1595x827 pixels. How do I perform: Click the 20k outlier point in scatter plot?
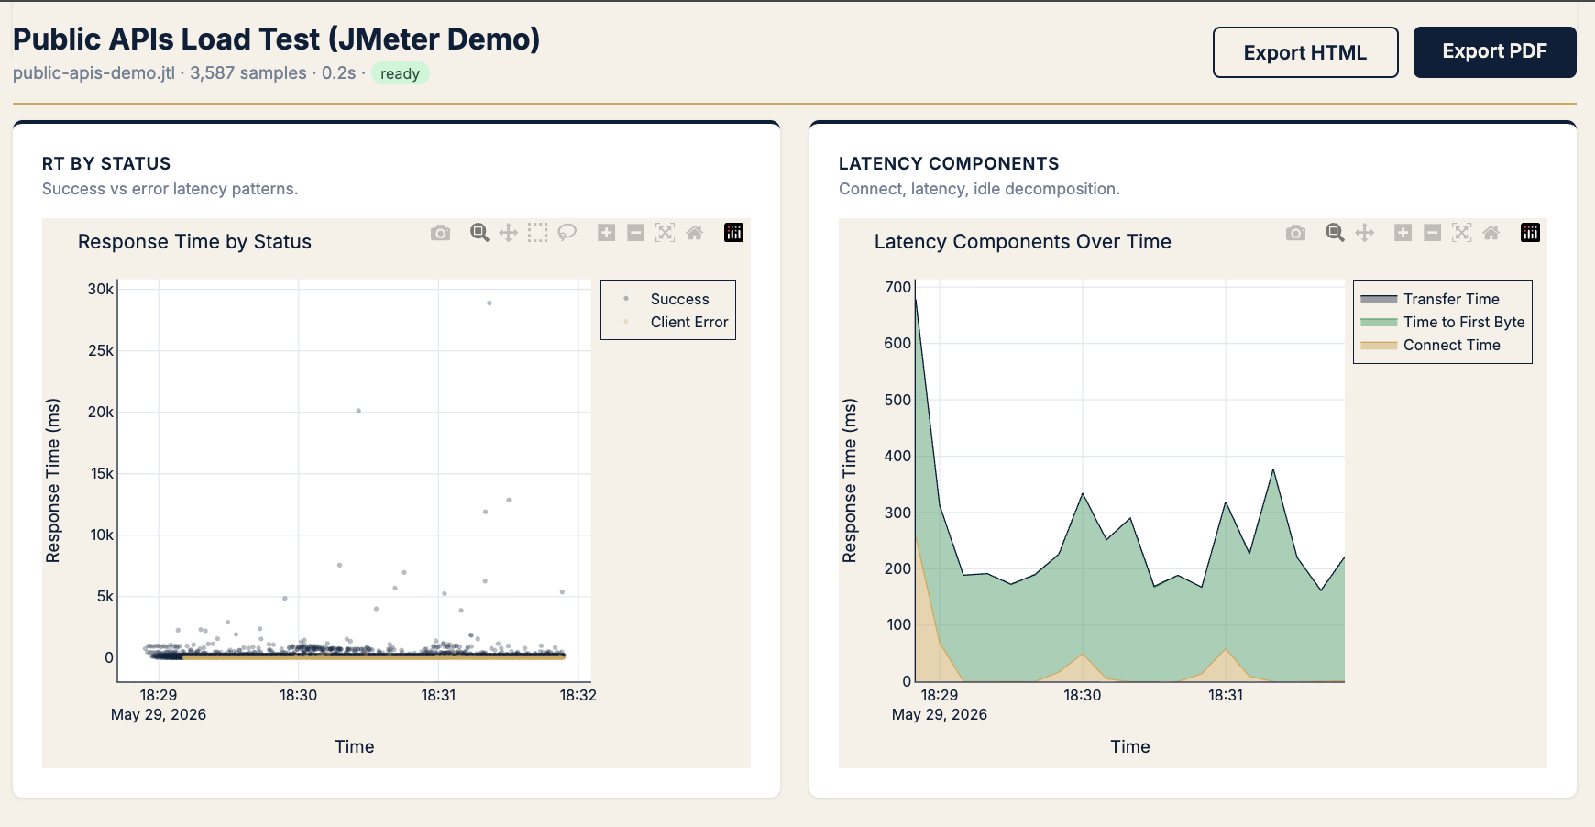[358, 411]
